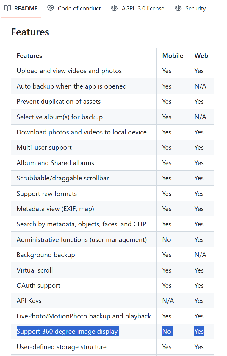This screenshot has height=356, width=227.
Task: Click the 'LivePhoto/MotionPhoto backup and playback' text
Action: pyautogui.click(x=84, y=316)
